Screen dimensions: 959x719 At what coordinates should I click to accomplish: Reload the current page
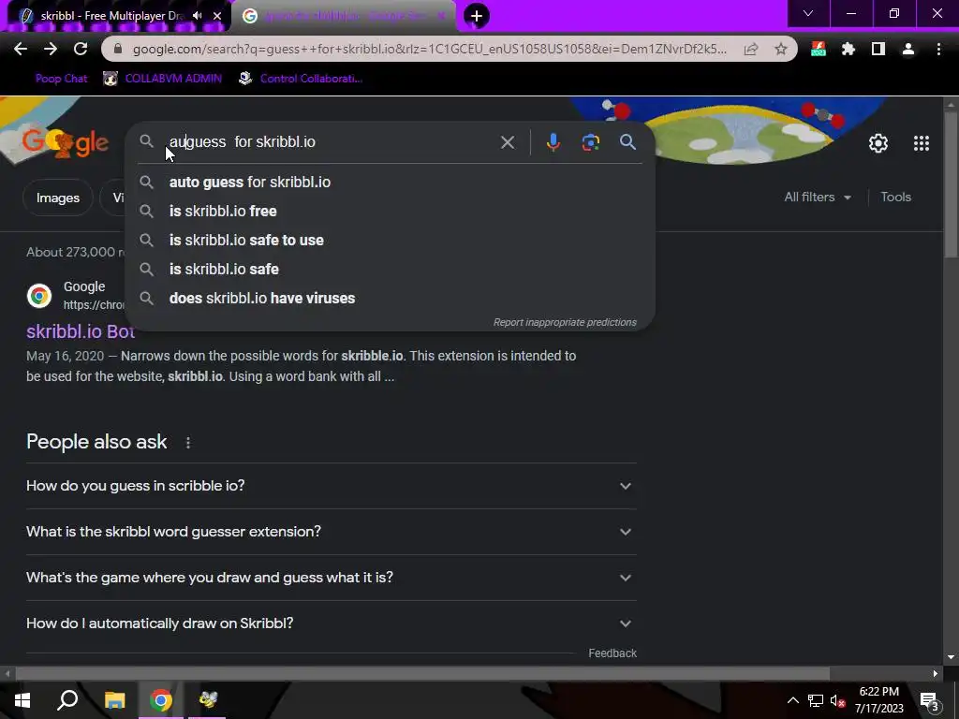[x=81, y=49]
